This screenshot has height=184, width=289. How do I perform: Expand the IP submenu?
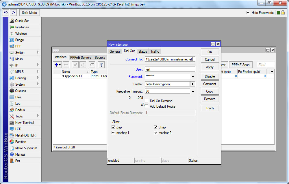pos(17,65)
